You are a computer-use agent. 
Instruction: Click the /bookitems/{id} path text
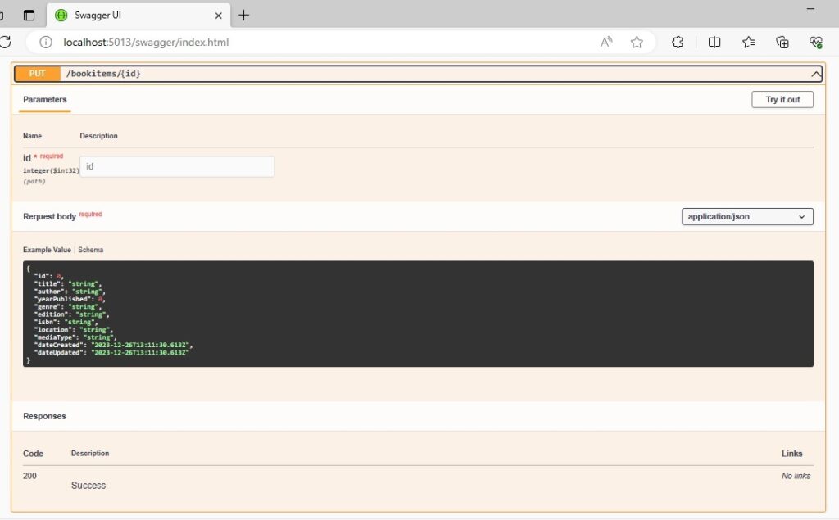point(103,74)
